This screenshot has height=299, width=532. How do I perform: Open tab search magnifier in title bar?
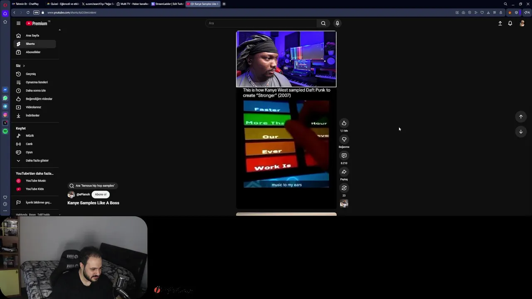505,4
